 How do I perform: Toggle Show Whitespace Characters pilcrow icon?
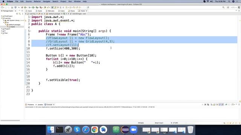point(63,7)
